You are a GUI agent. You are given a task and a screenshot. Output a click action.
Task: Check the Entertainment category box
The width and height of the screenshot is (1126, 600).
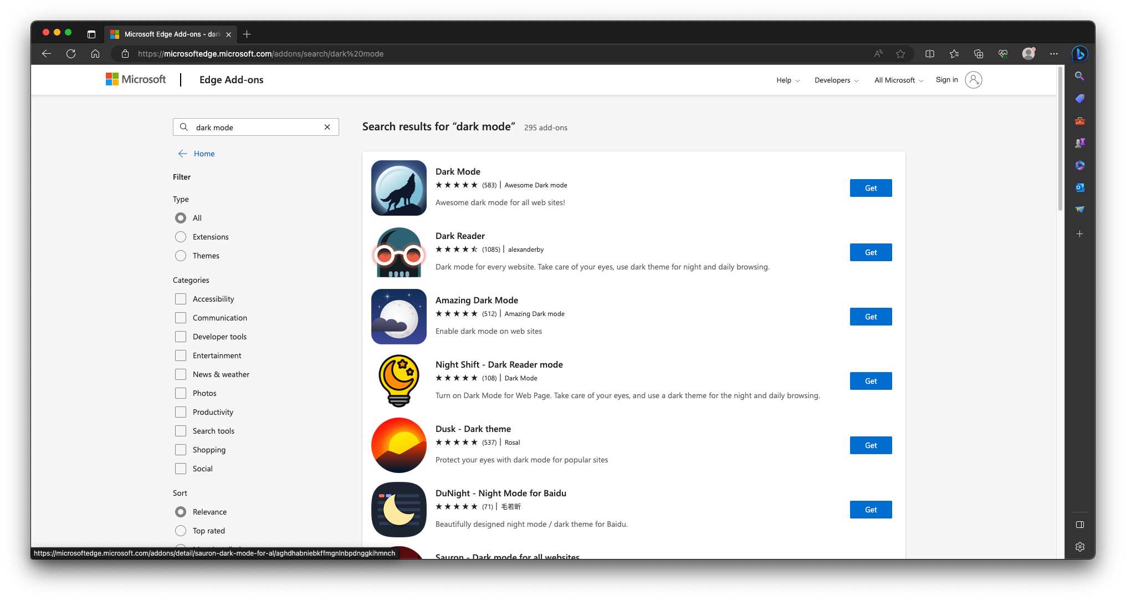pyautogui.click(x=181, y=355)
